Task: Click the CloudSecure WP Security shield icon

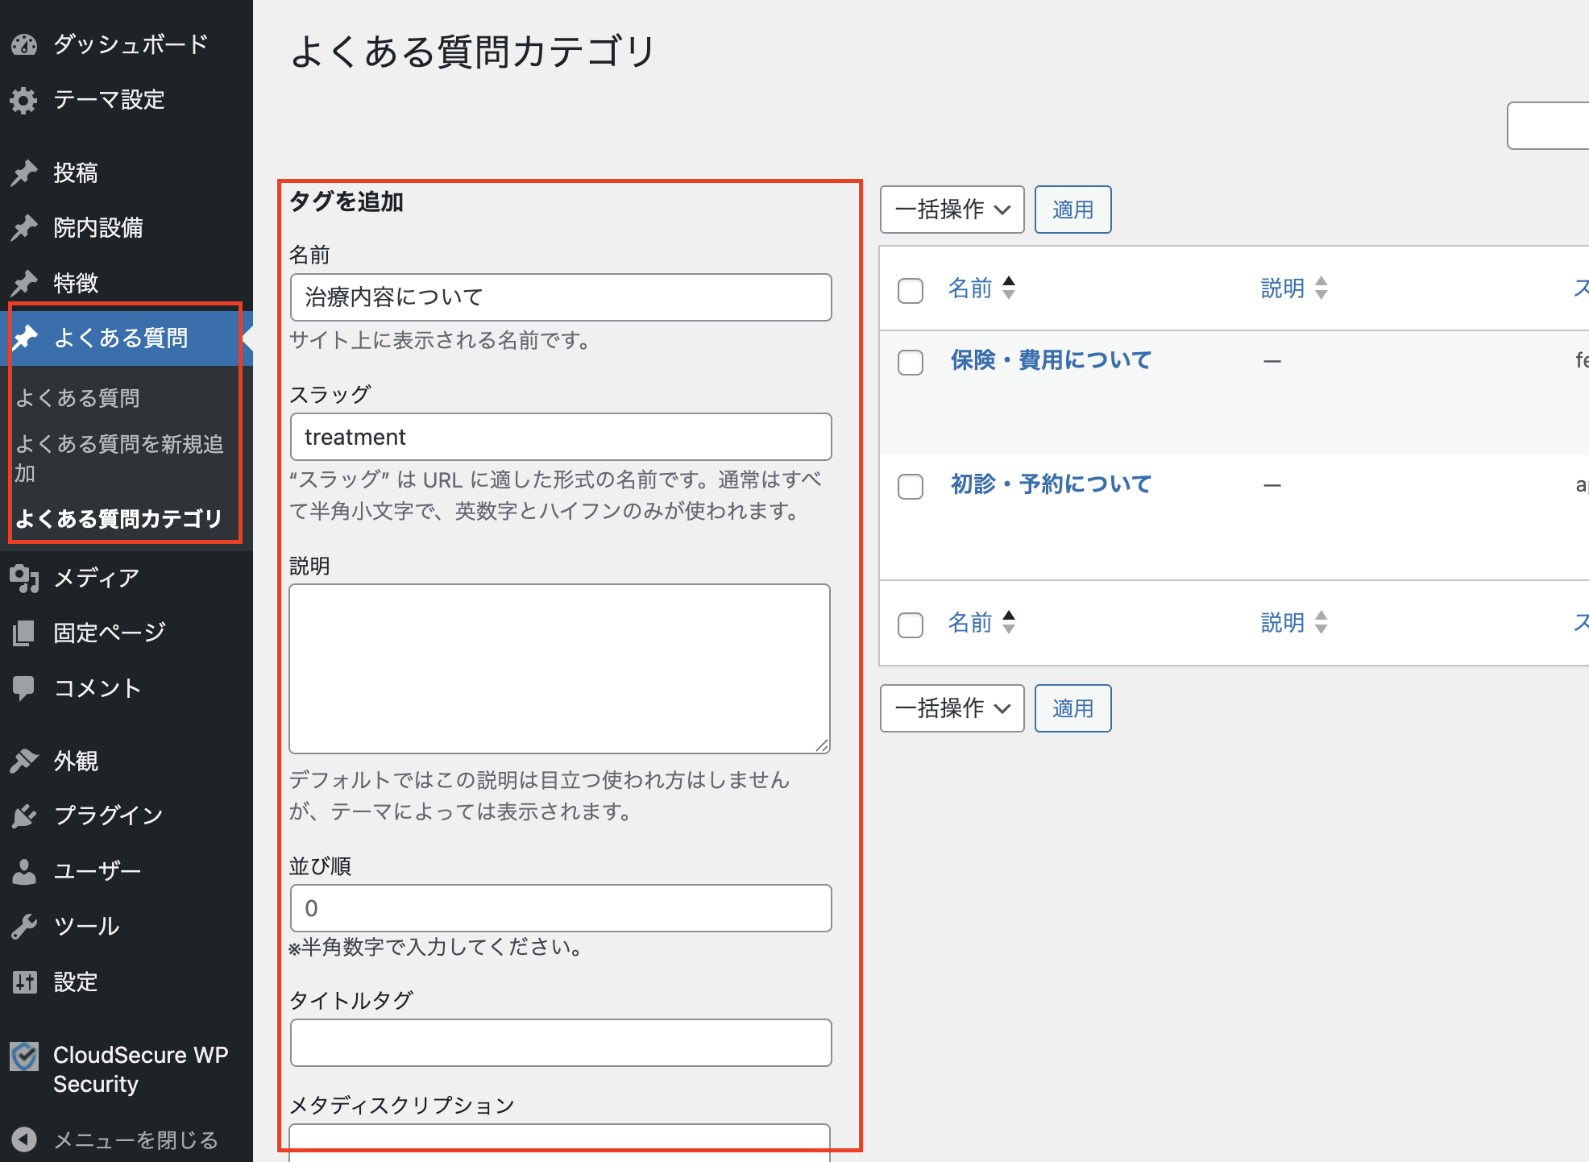Action: coord(24,1056)
